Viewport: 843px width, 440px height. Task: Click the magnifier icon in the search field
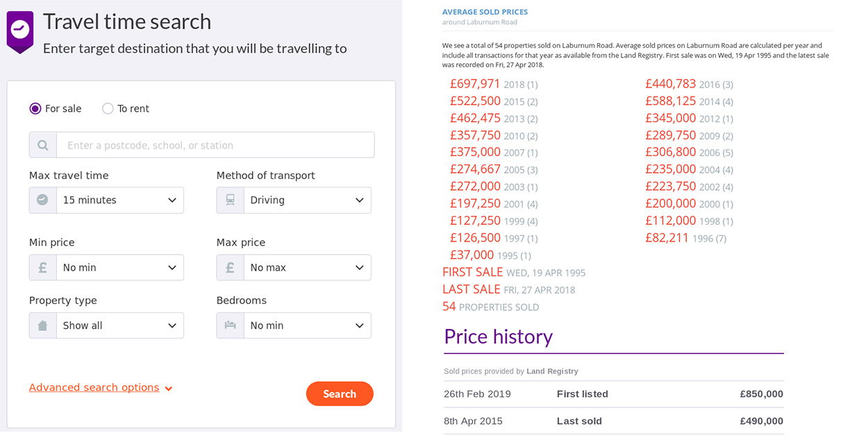click(43, 145)
